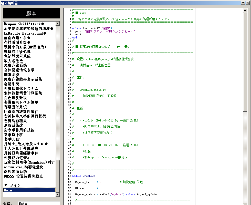Select 水平差造成的经验值的增减◆ script
This screenshot has width=251, height=205.
point(29,29)
